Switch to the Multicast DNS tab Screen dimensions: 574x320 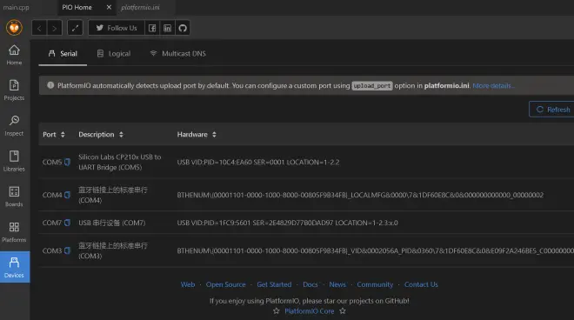click(x=178, y=53)
